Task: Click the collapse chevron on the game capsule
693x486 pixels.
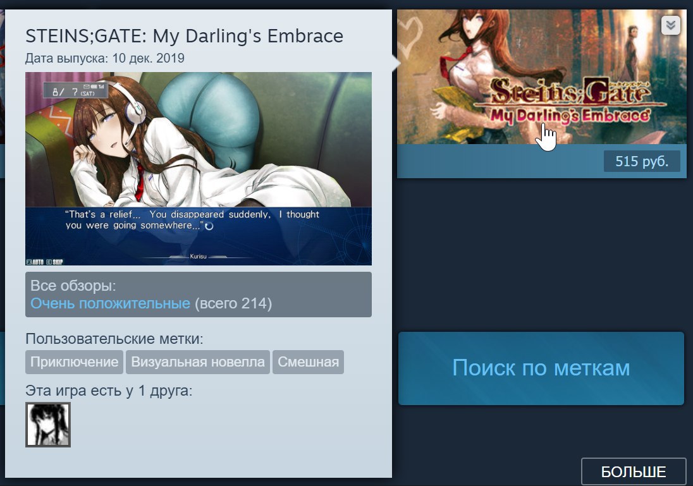Action: pos(670,25)
